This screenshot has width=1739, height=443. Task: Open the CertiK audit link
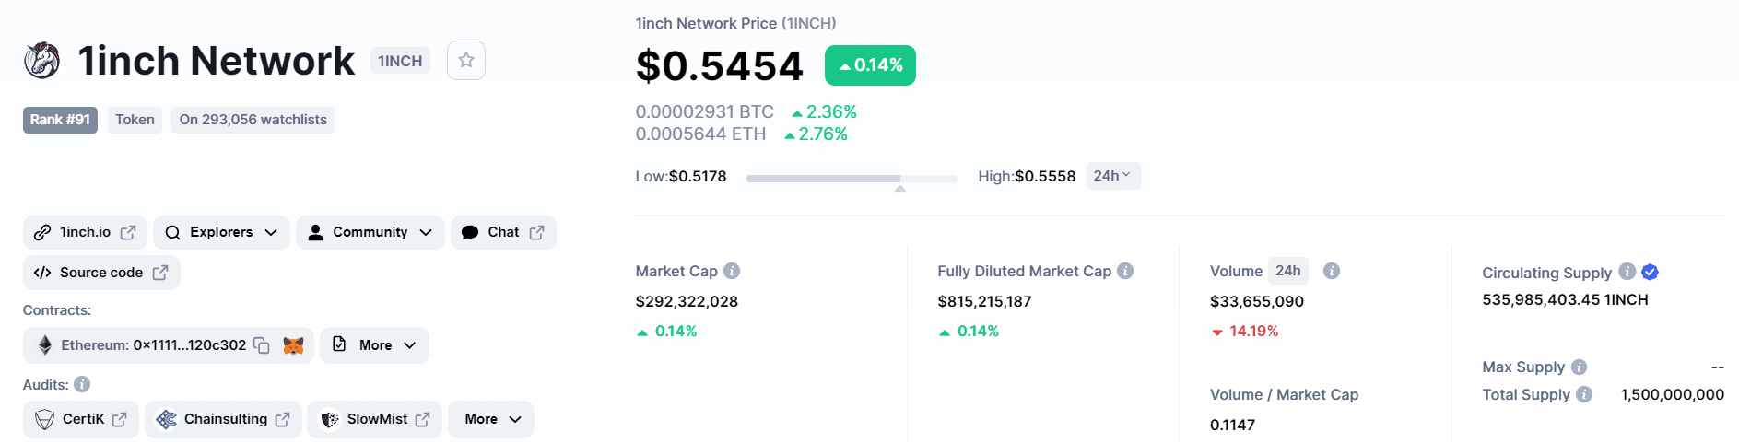(x=81, y=419)
